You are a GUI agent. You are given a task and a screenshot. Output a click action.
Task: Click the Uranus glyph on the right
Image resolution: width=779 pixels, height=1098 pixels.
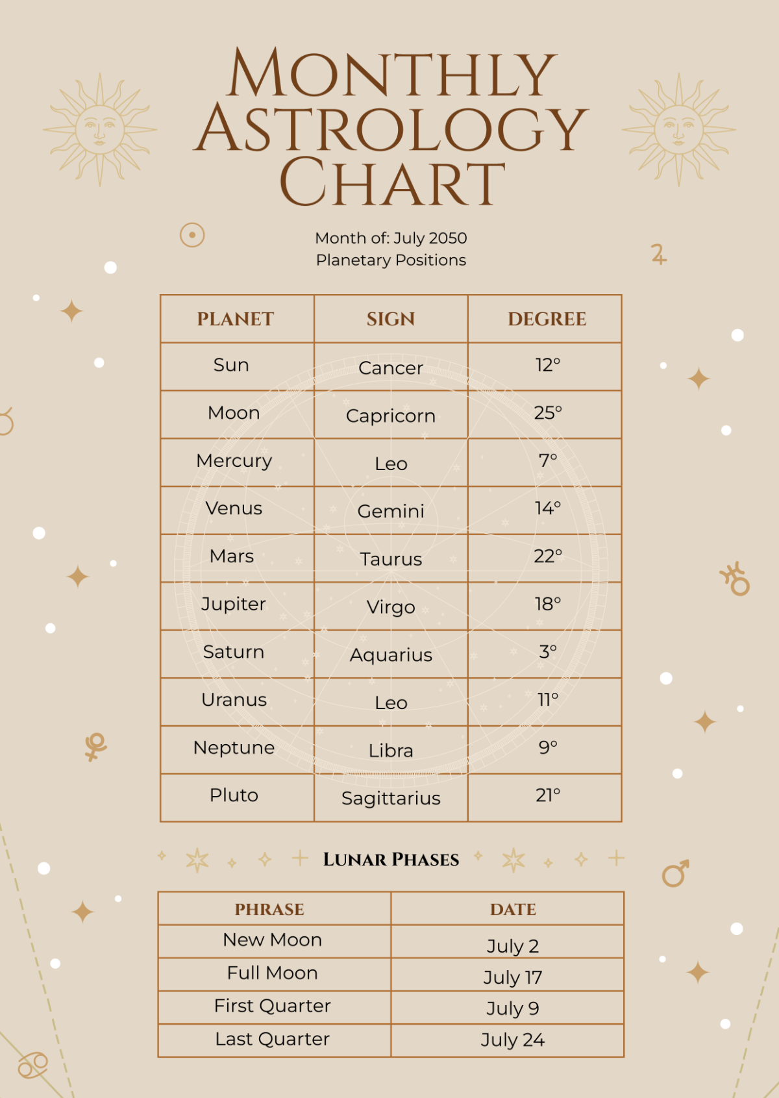pos(736,579)
